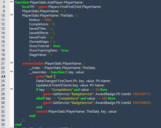Viewport: 161px width, 128px height.
Task: Collapse the if key Completions fold arrow
Action: pyautogui.click(x=12, y=89)
